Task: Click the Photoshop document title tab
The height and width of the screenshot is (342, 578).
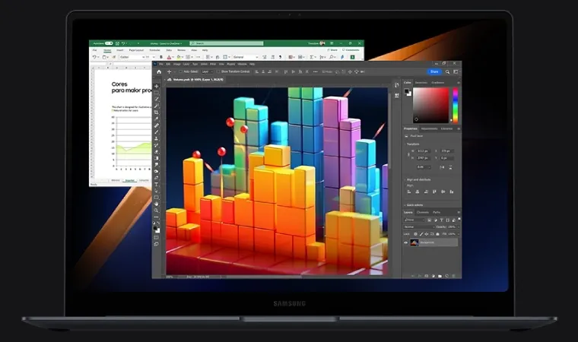Action: point(195,80)
